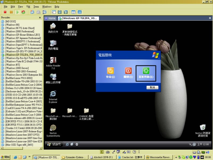213x160 pixels.
Task: Select the Adobe Reader 7.0 desktop icon
Action: point(53,63)
